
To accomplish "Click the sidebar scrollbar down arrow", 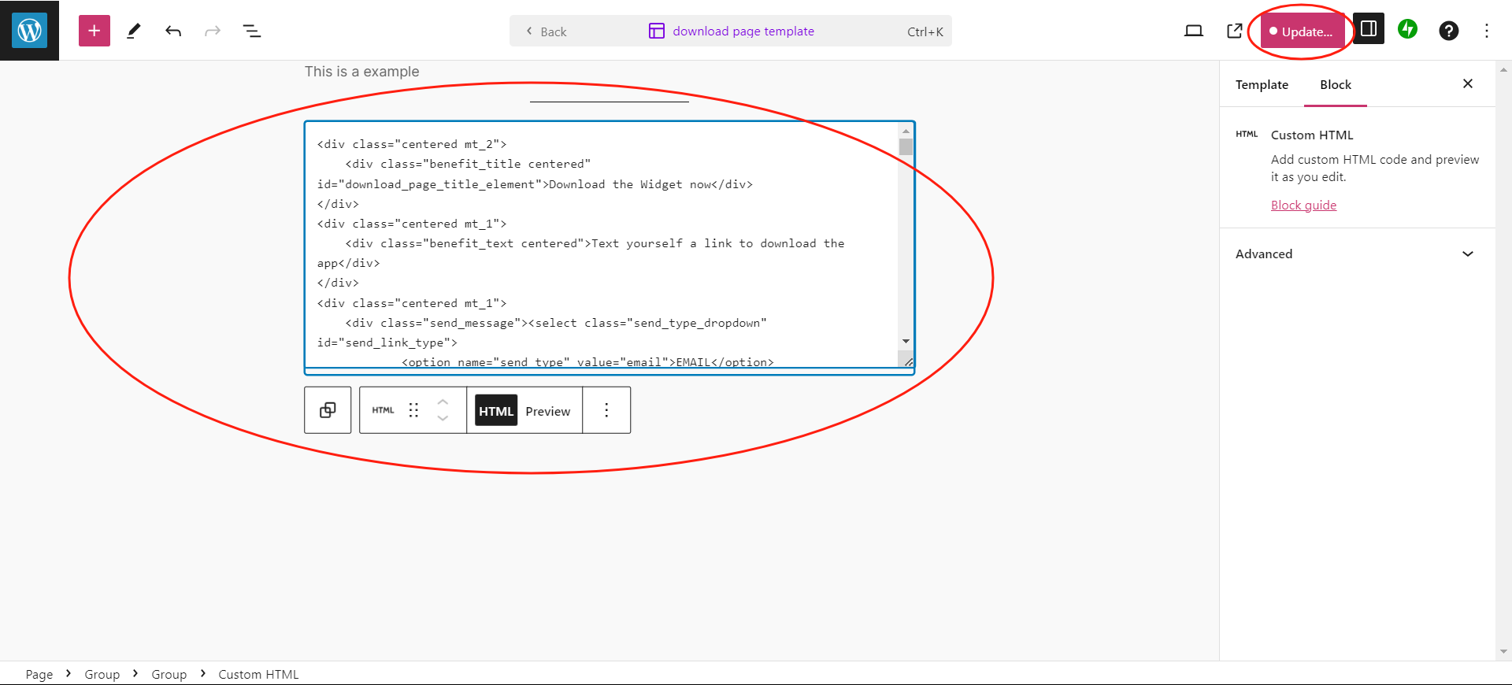I will (x=1503, y=652).
